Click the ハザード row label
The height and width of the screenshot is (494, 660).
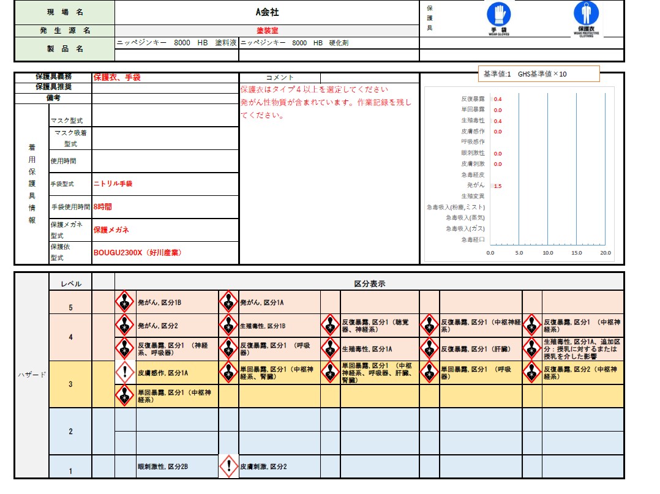point(32,375)
